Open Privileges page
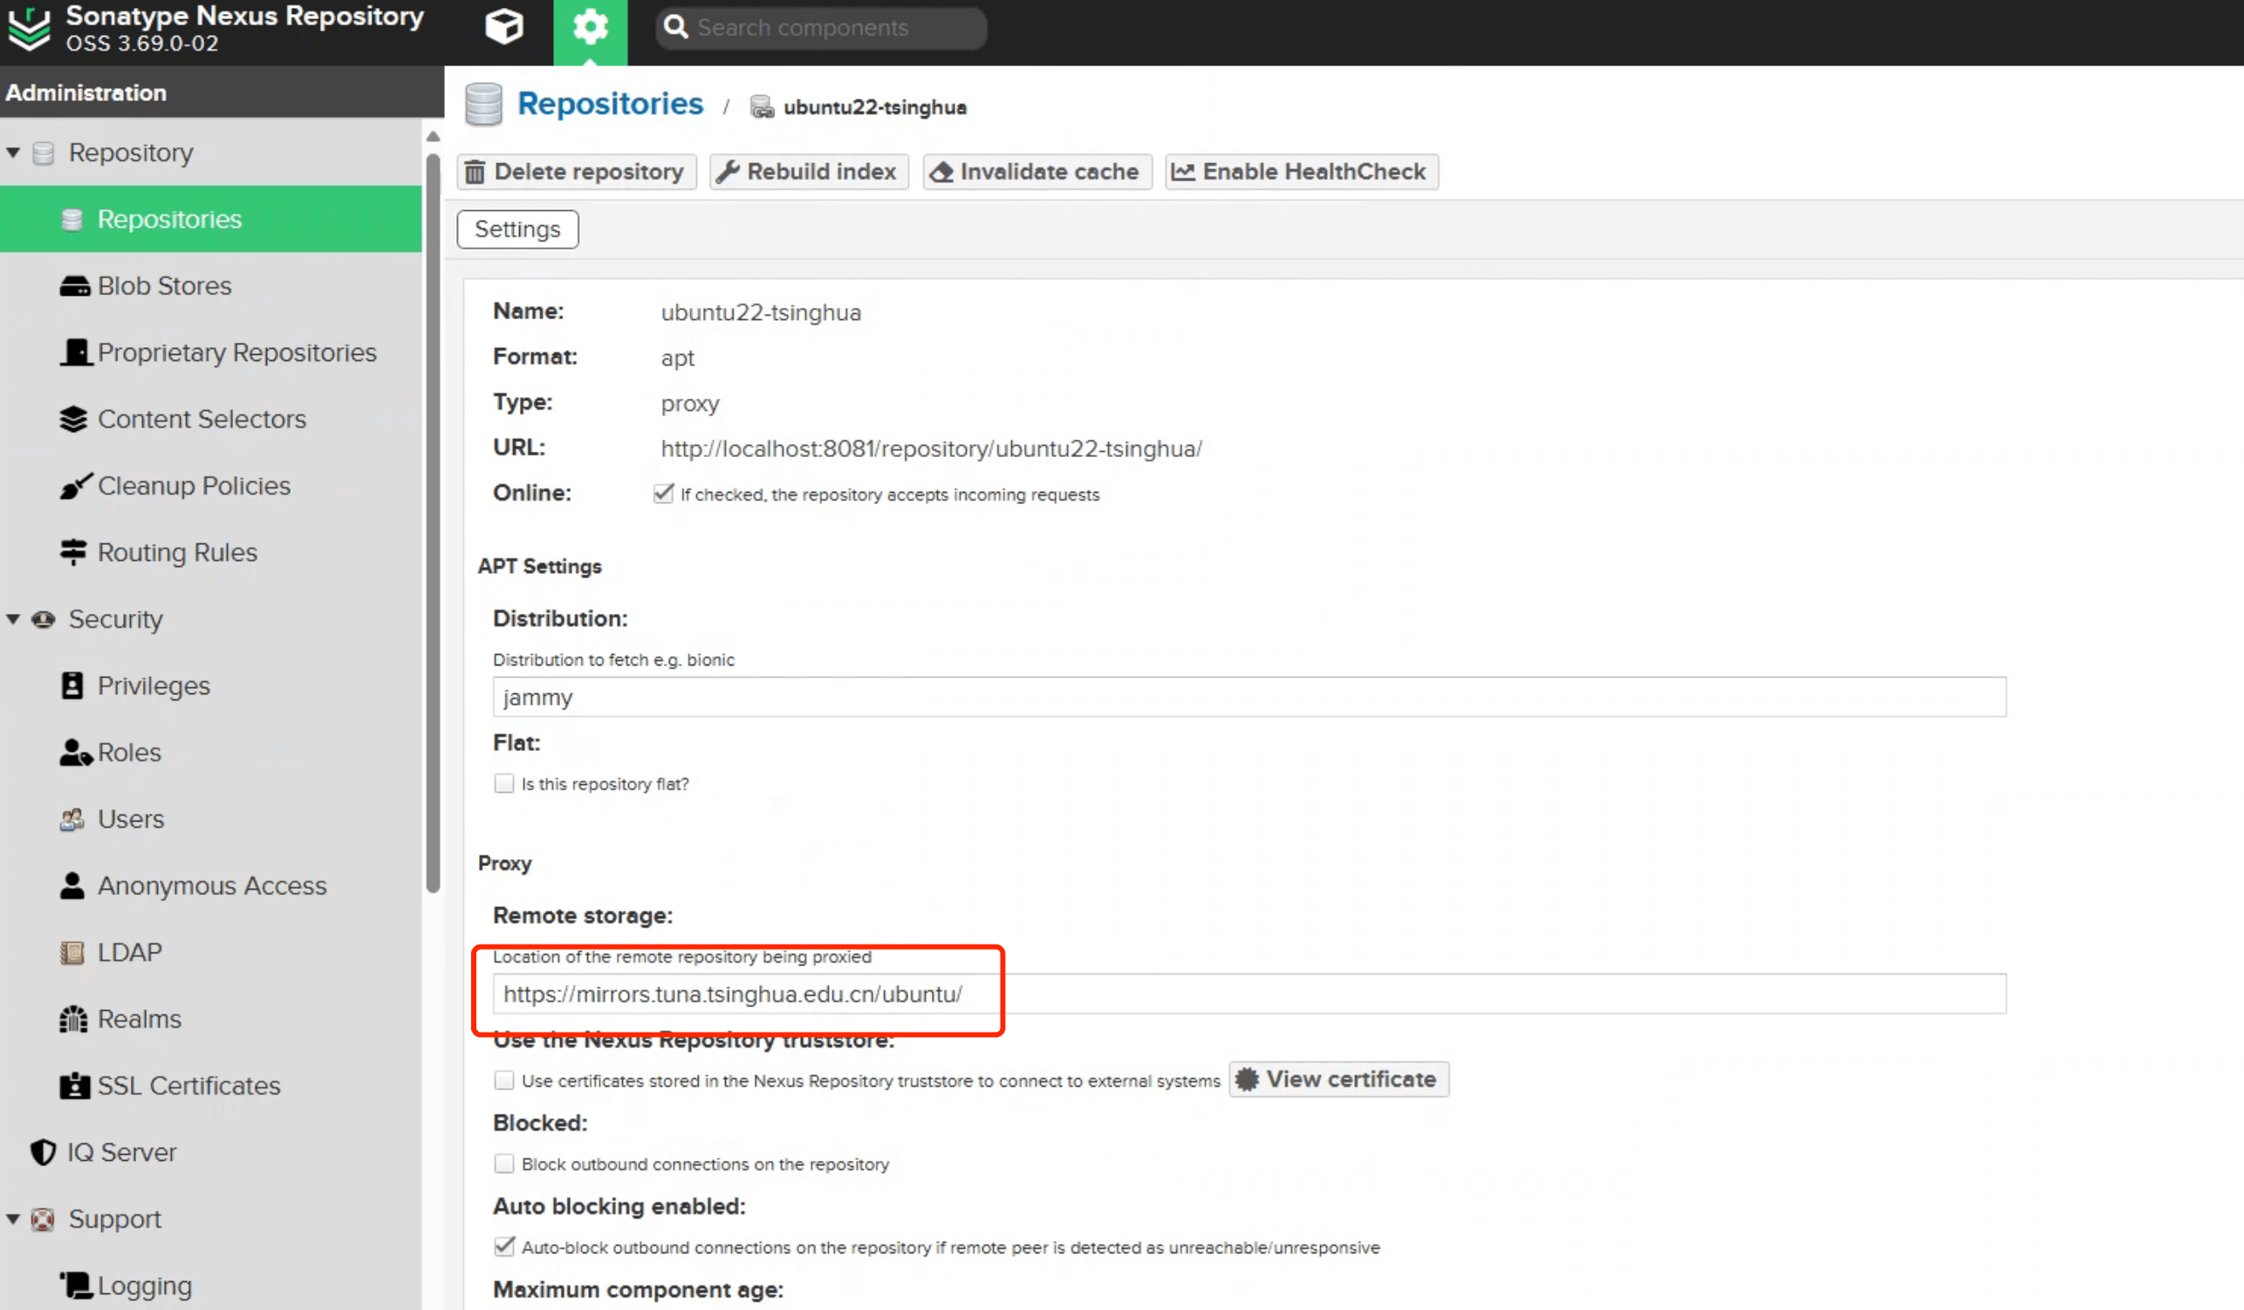The height and width of the screenshot is (1310, 2244). [154, 686]
